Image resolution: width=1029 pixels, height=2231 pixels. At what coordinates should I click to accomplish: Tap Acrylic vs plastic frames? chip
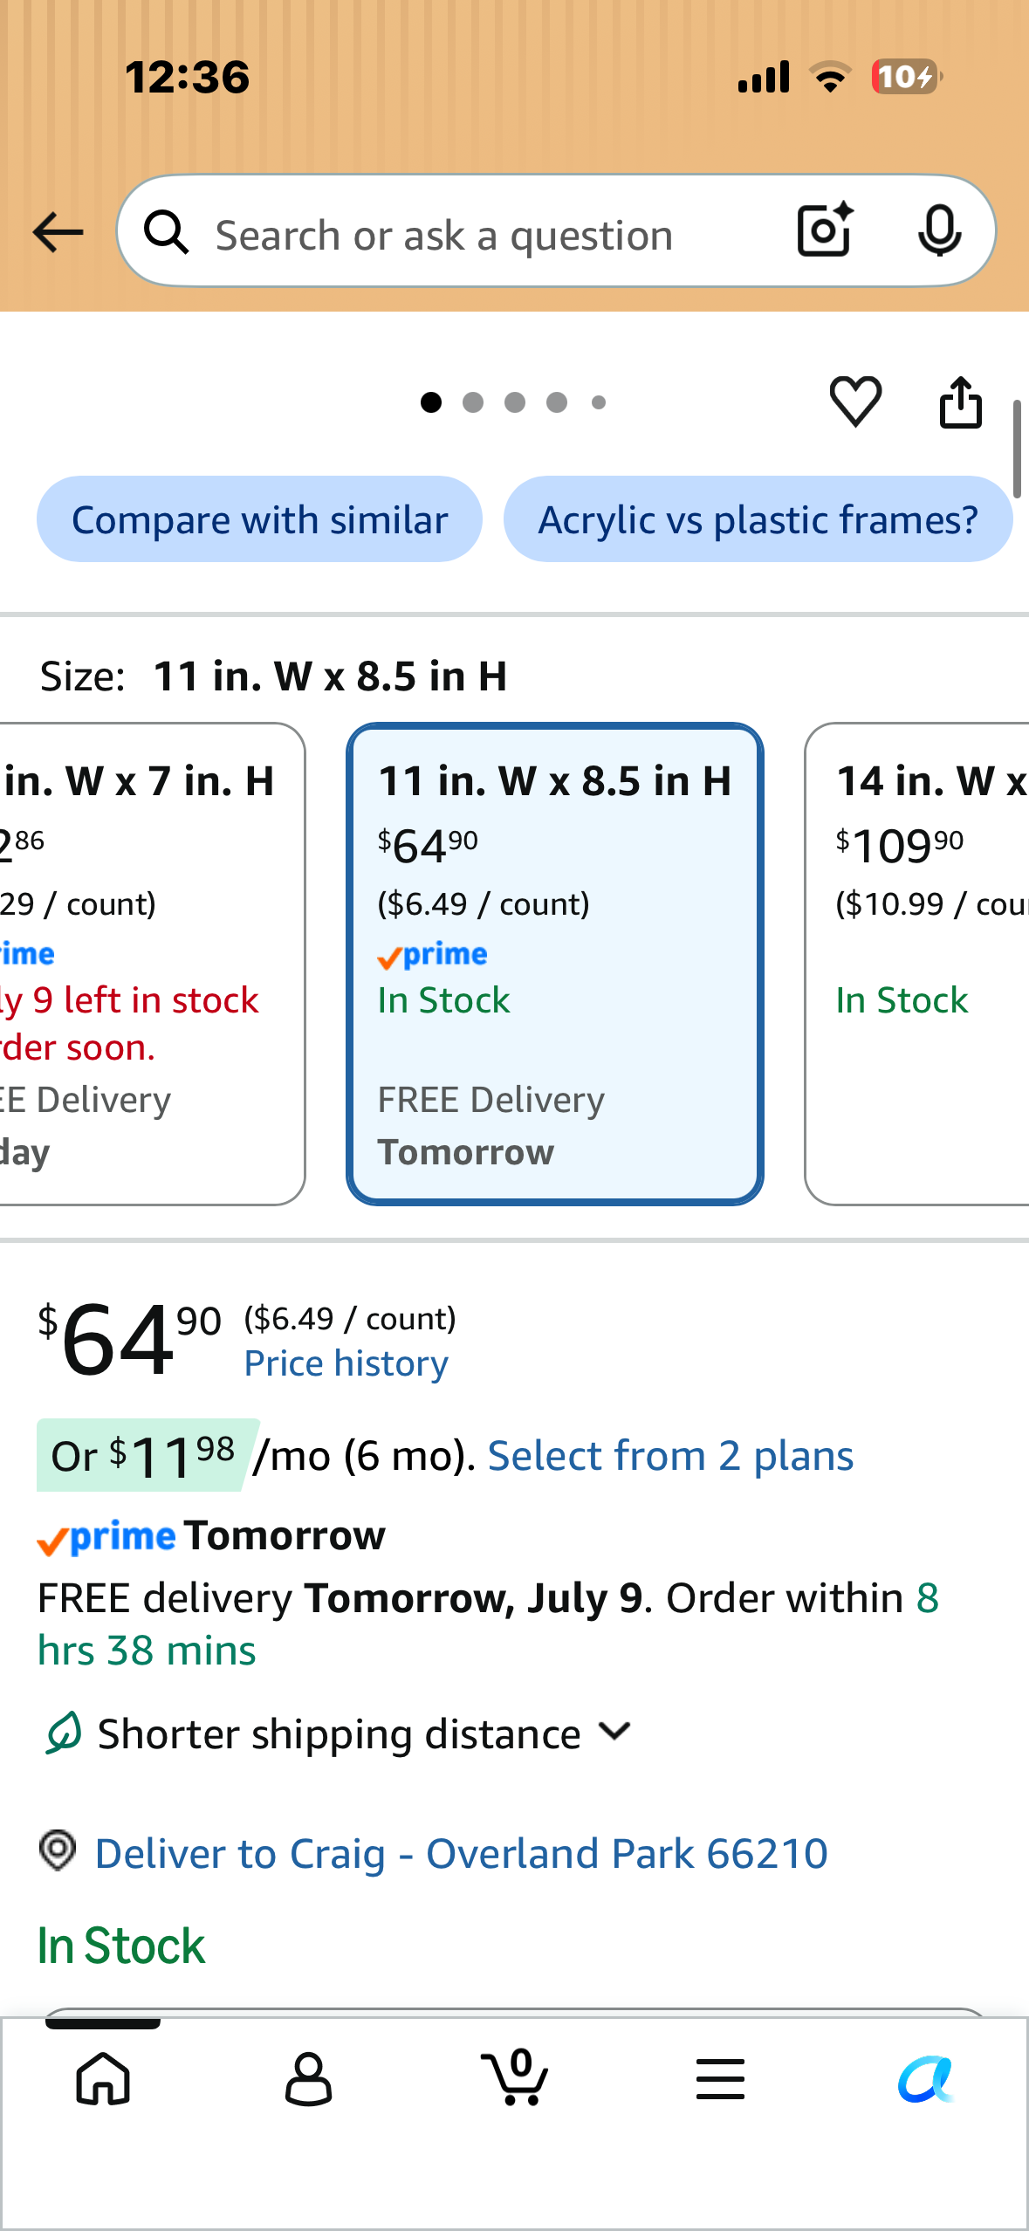click(x=758, y=519)
